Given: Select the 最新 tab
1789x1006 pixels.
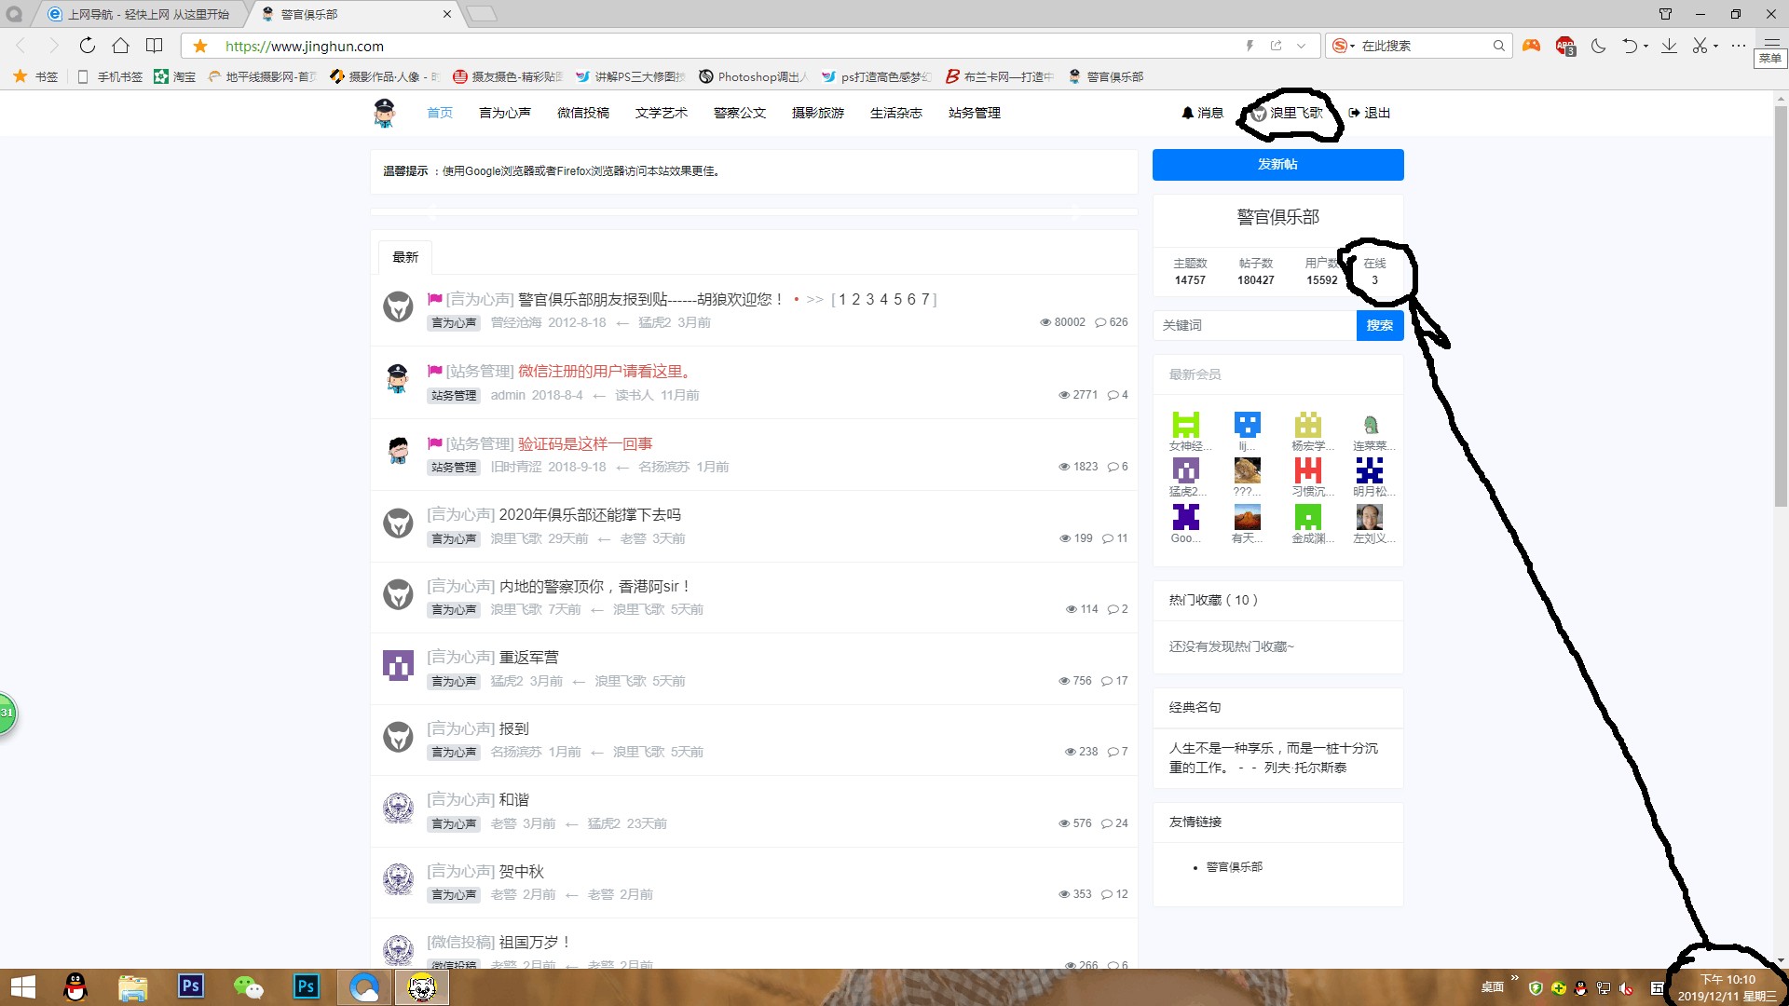Looking at the screenshot, I should point(405,257).
